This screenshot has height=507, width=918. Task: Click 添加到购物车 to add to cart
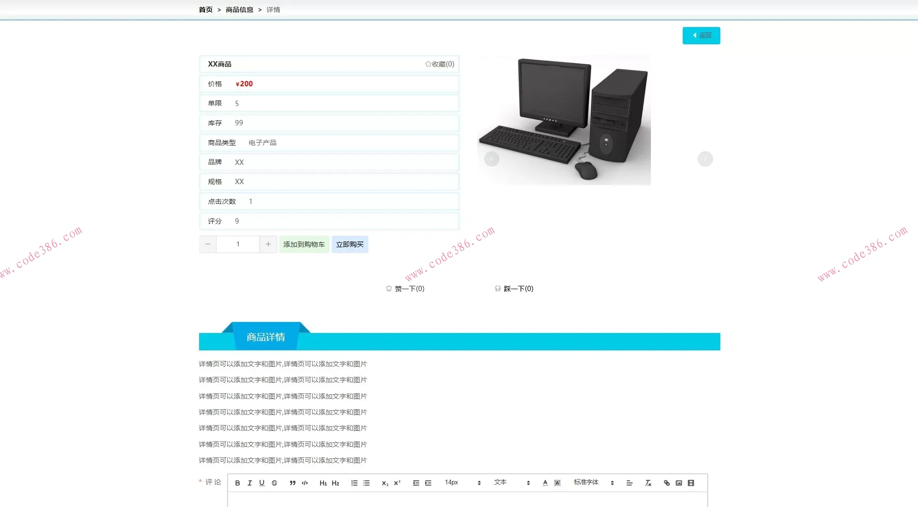pyautogui.click(x=304, y=244)
